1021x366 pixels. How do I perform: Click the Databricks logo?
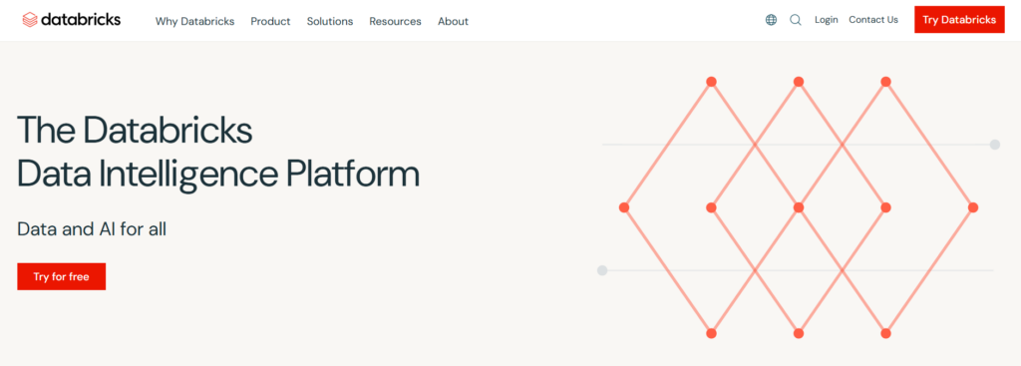tap(71, 20)
